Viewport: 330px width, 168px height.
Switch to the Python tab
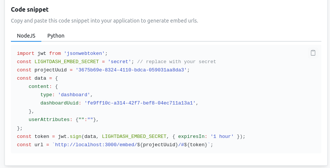(56, 36)
